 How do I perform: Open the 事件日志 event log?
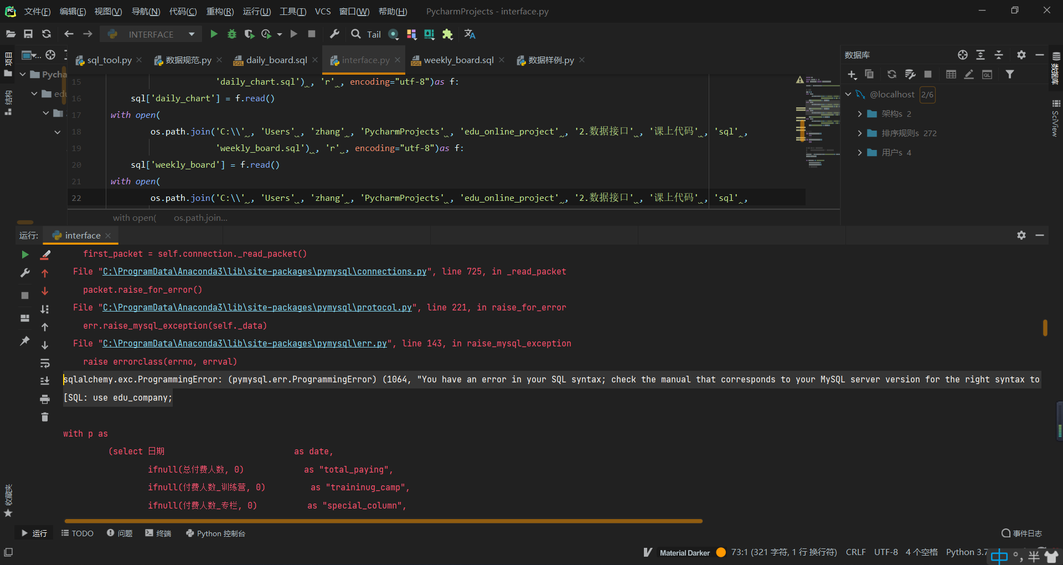click(x=1022, y=533)
